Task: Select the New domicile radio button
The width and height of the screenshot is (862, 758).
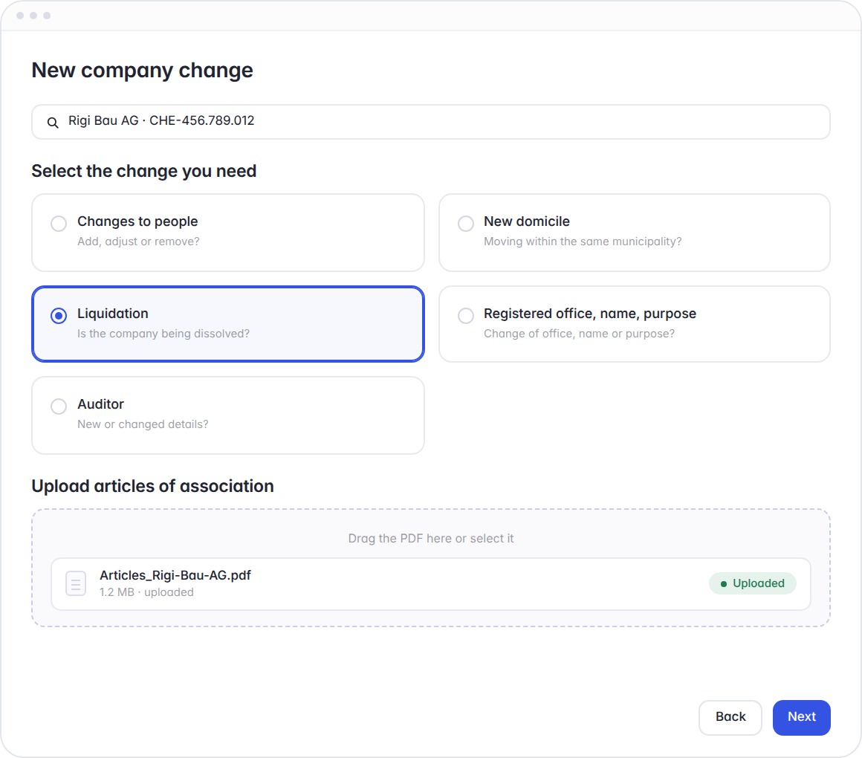Action: [466, 224]
